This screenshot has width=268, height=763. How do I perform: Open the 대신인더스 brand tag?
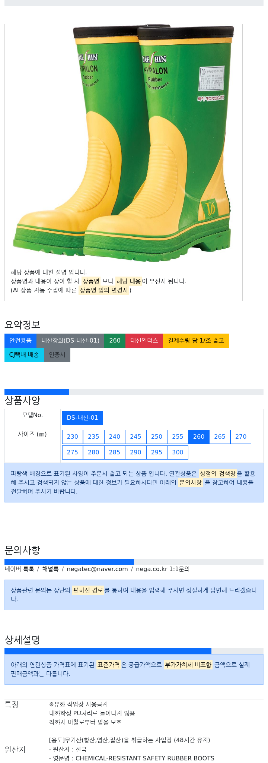(x=144, y=341)
